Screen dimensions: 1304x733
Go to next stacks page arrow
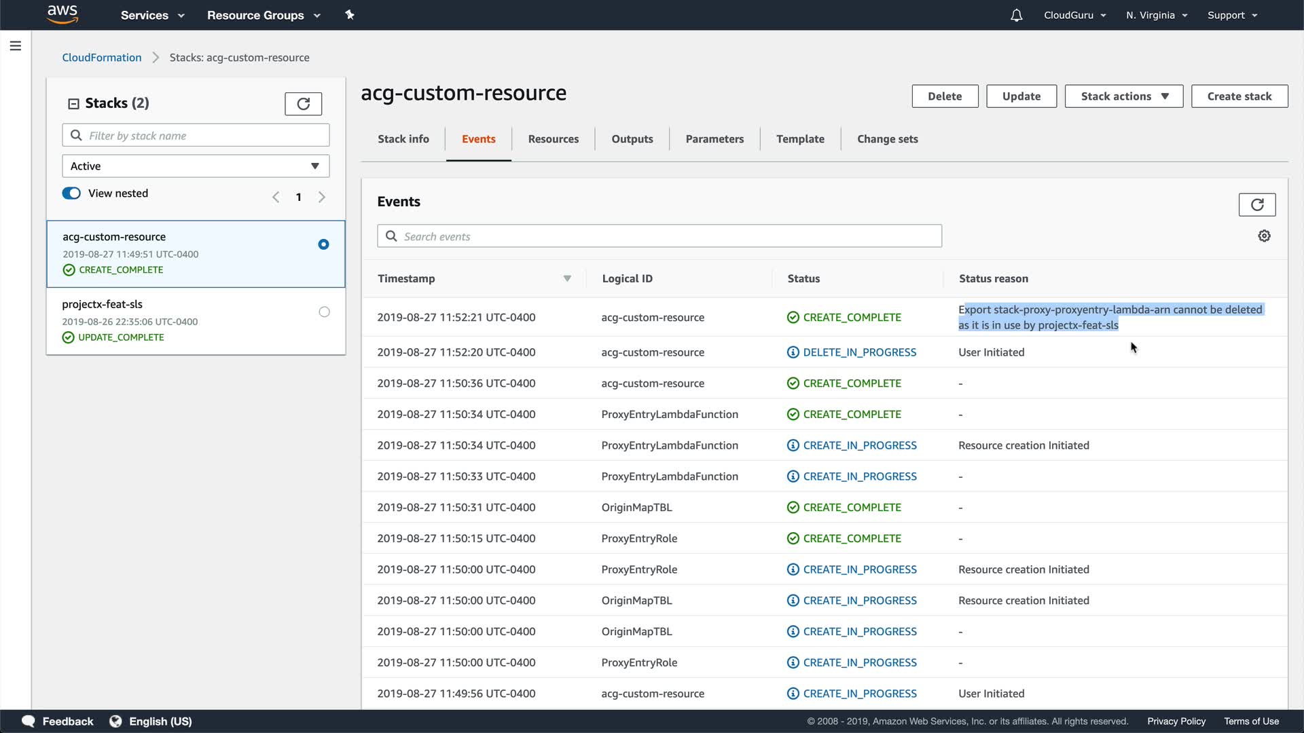(x=322, y=197)
